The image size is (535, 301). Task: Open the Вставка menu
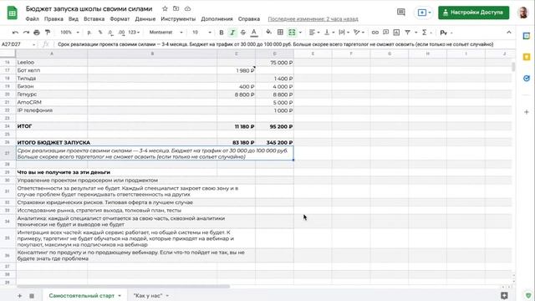point(94,18)
